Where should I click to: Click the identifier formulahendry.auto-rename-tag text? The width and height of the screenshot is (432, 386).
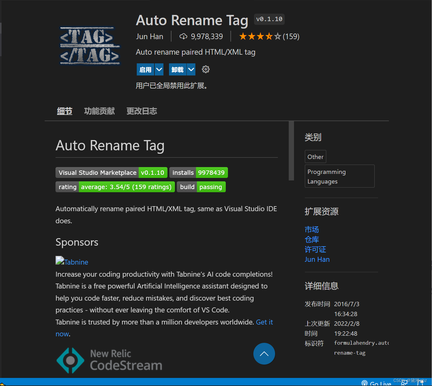(361, 348)
